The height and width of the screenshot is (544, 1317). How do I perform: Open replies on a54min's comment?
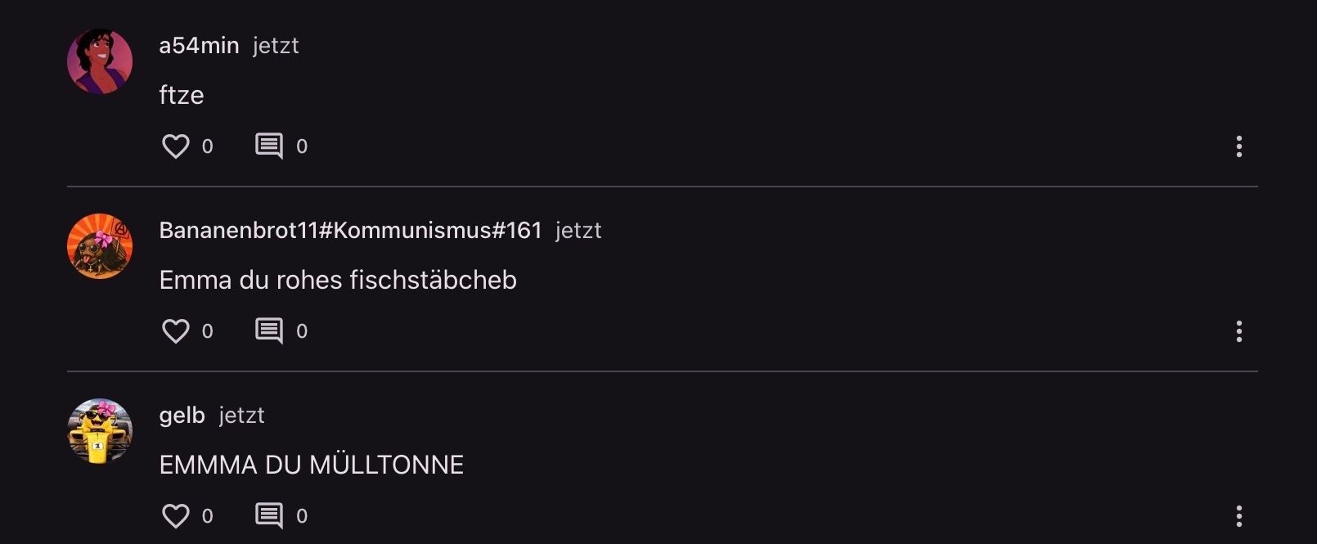click(269, 146)
